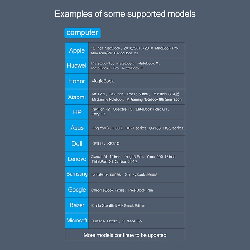
Task: Select the Samsung brand cell
Action: click(x=77, y=174)
